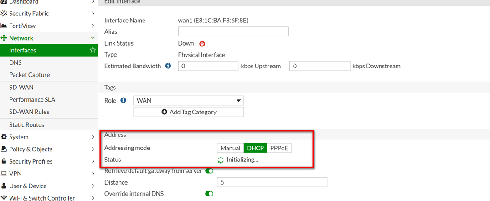The height and width of the screenshot is (201, 490).
Task: Expand the VPN sidebar section
Action: point(15,174)
